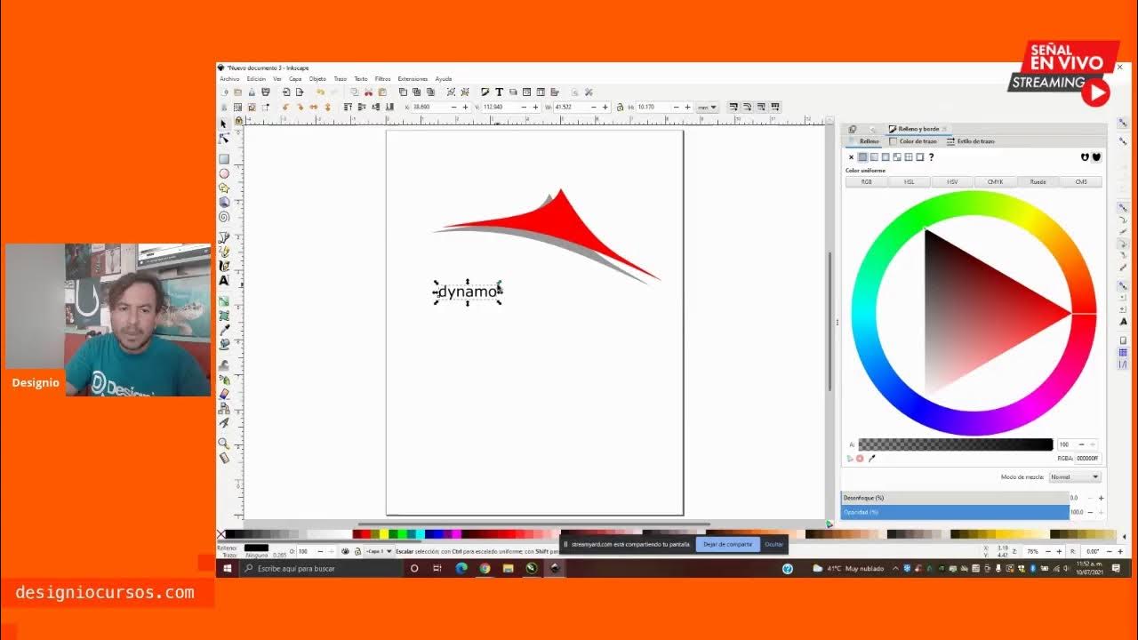Open the Windows Start button
1138x640 pixels.
227,568
